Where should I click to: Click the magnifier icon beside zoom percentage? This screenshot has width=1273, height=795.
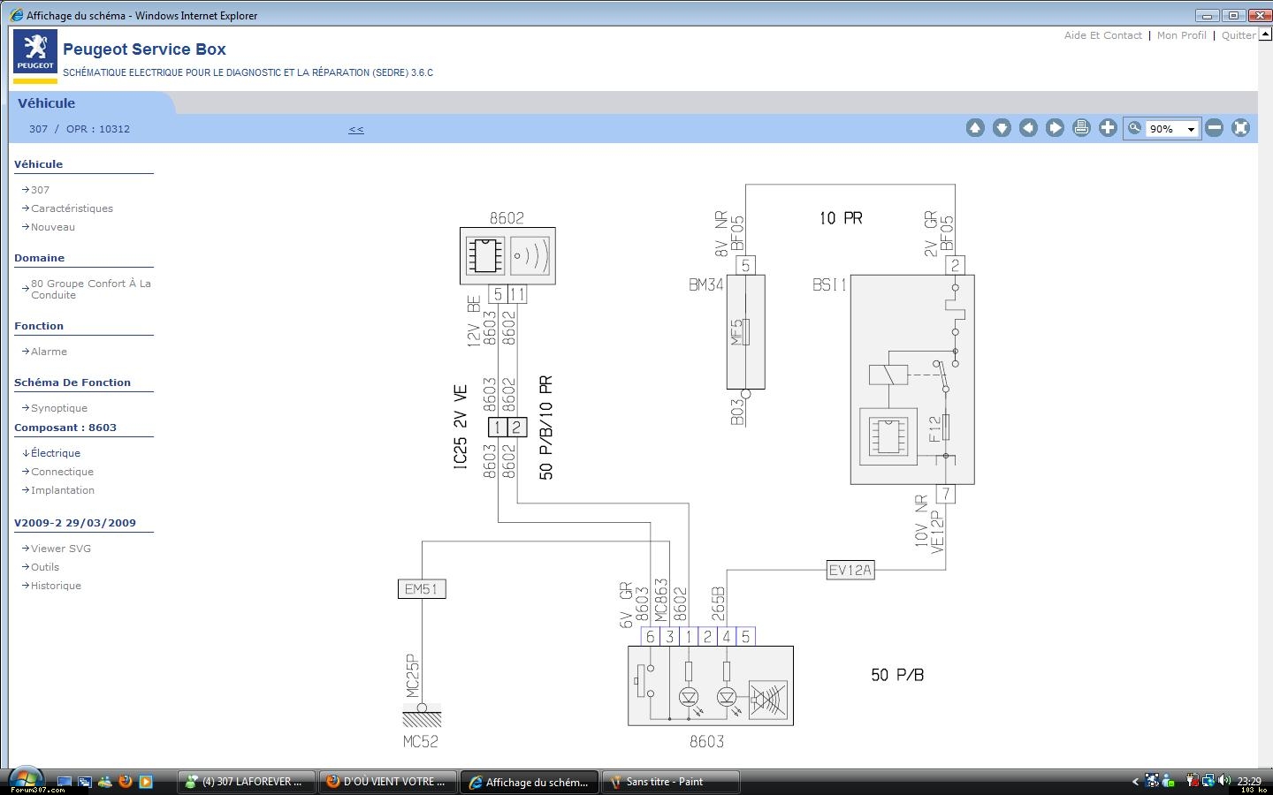[x=1135, y=128]
